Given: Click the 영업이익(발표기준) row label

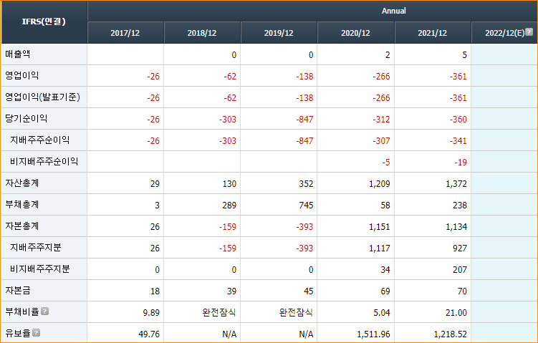Looking at the screenshot, I should [x=42, y=97].
